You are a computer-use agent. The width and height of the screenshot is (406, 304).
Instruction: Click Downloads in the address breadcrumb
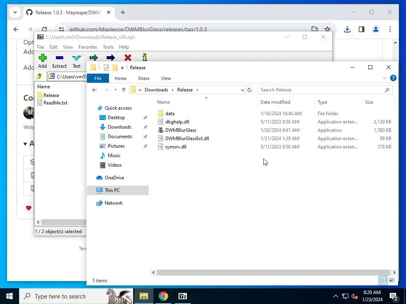click(156, 90)
